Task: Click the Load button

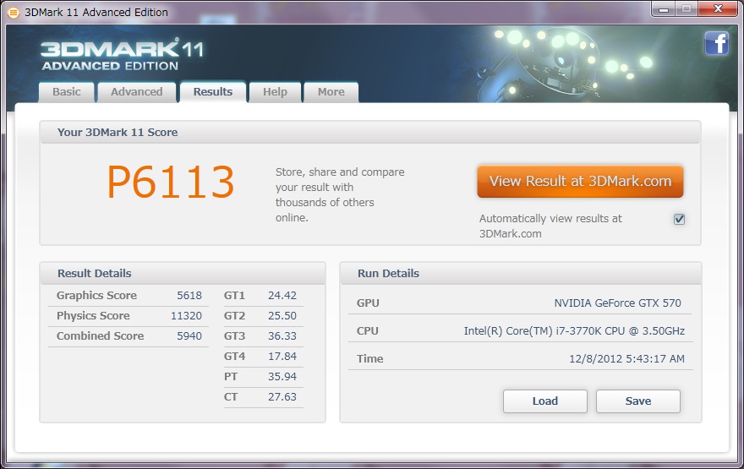Action: coord(545,401)
